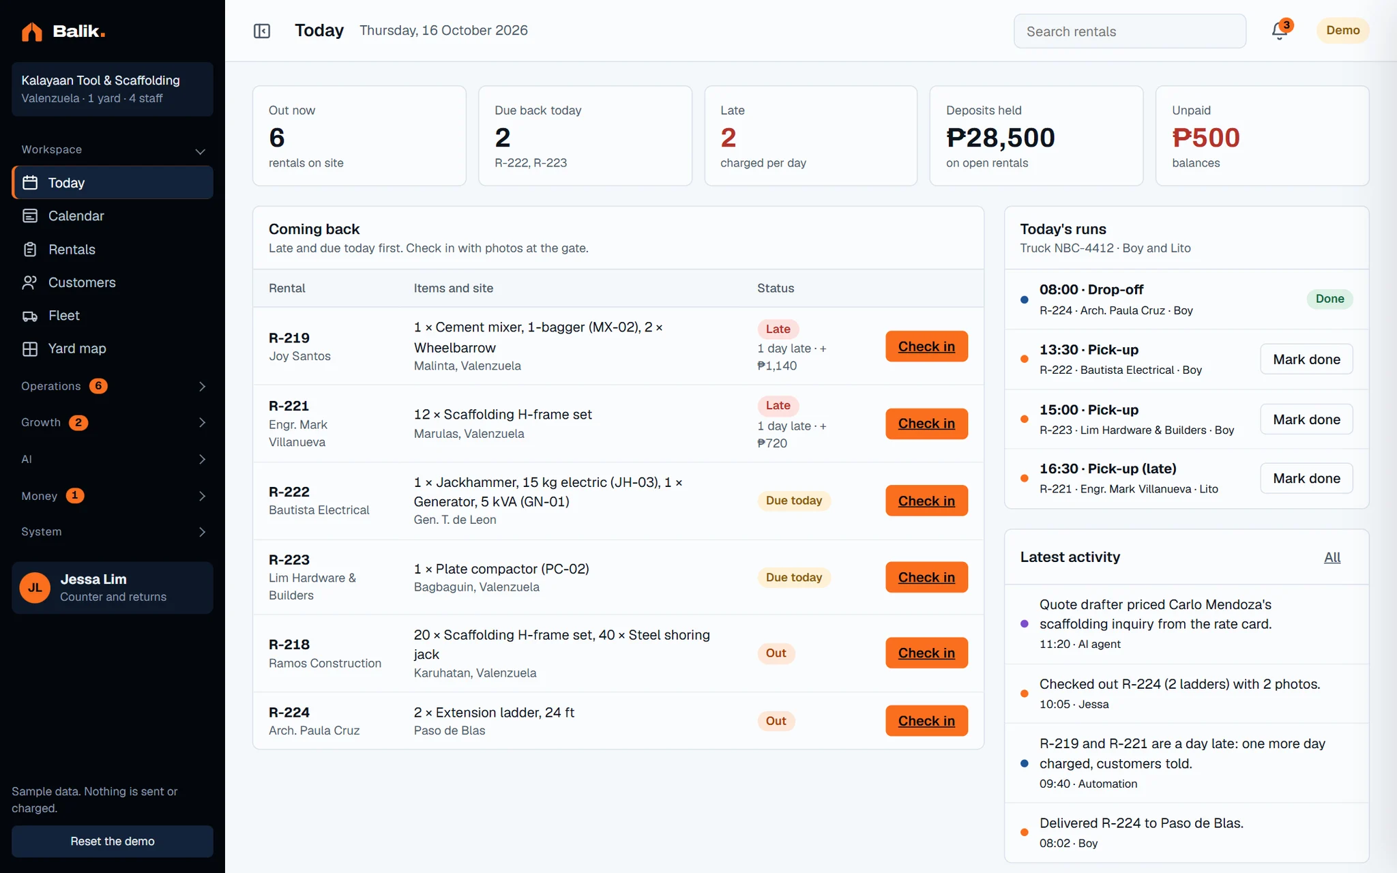This screenshot has height=873, width=1397.
Task: Click the Due today badge for R-223
Action: (x=794, y=577)
